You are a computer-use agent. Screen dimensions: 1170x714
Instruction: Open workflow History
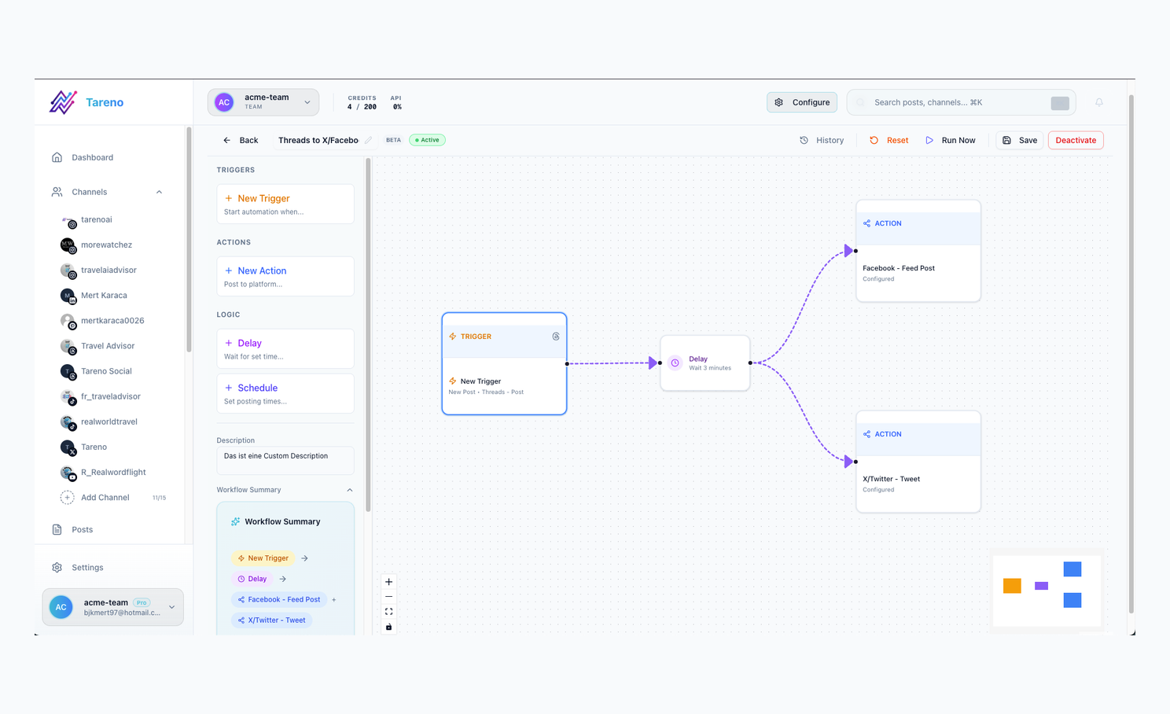(x=822, y=140)
